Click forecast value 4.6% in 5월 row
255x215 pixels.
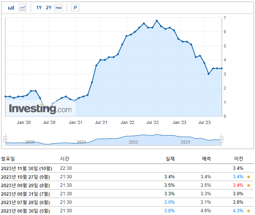tap(205, 211)
